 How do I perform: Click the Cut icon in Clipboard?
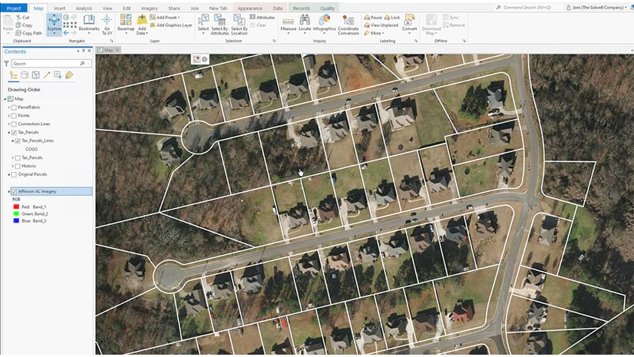(x=19, y=18)
